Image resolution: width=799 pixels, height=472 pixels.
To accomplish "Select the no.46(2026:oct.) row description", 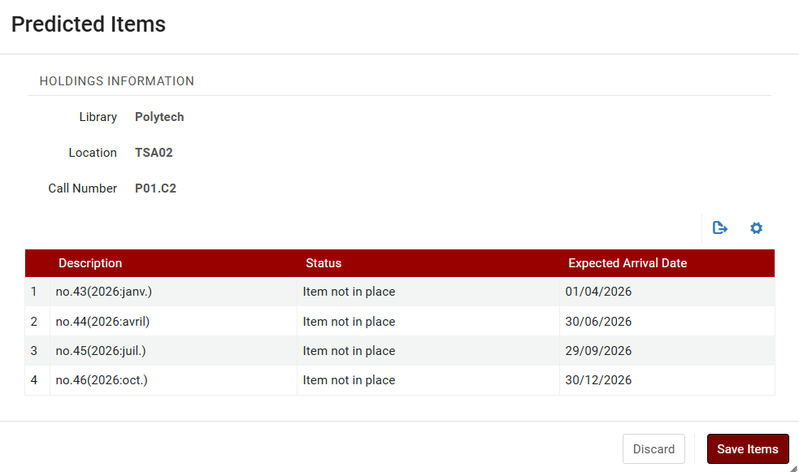I will coord(102,380).
